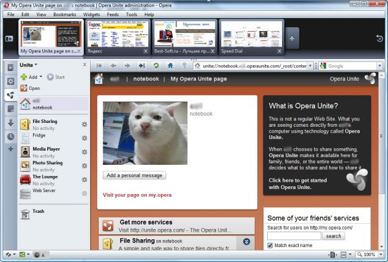
Task: Follow Visit your page on my.opera link
Action: 137,195
